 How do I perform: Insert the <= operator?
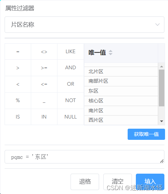[44, 84]
